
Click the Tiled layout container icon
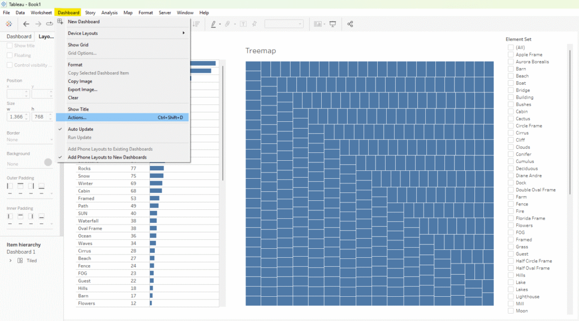20,261
